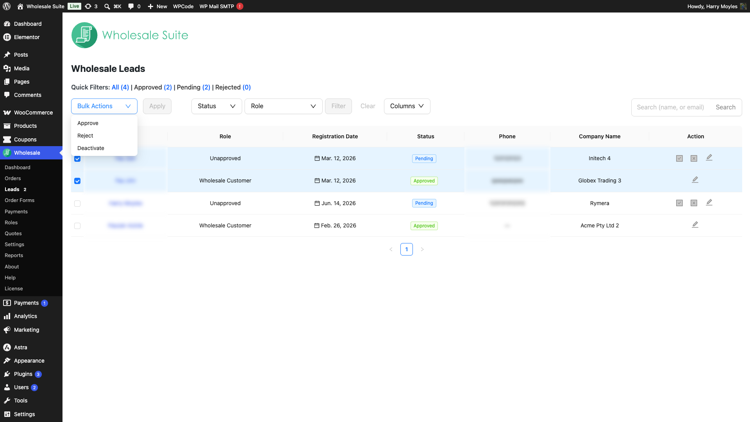The width and height of the screenshot is (750, 422).
Task: Choose Reject from bulk actions menu
Action: [x=104, y=136]
